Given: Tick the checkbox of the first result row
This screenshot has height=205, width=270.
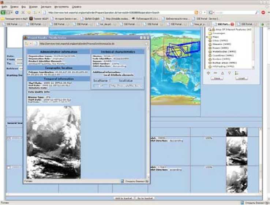Looking at the screenshot, I should 9,138.
